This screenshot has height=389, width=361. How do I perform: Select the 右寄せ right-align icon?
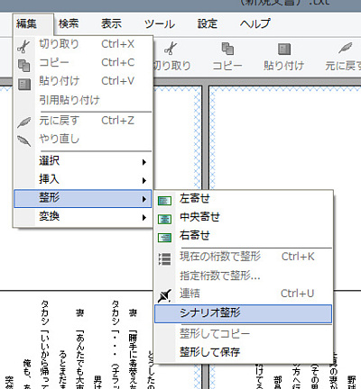click(x=164, y=238)
